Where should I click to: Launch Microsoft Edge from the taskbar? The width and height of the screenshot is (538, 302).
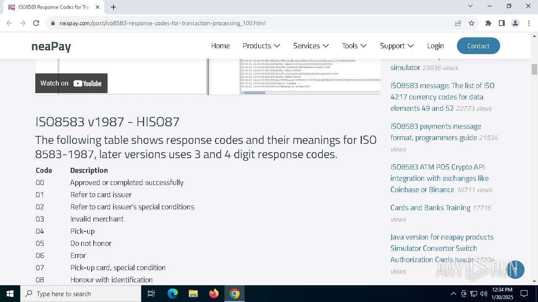[x=173, y=294]
